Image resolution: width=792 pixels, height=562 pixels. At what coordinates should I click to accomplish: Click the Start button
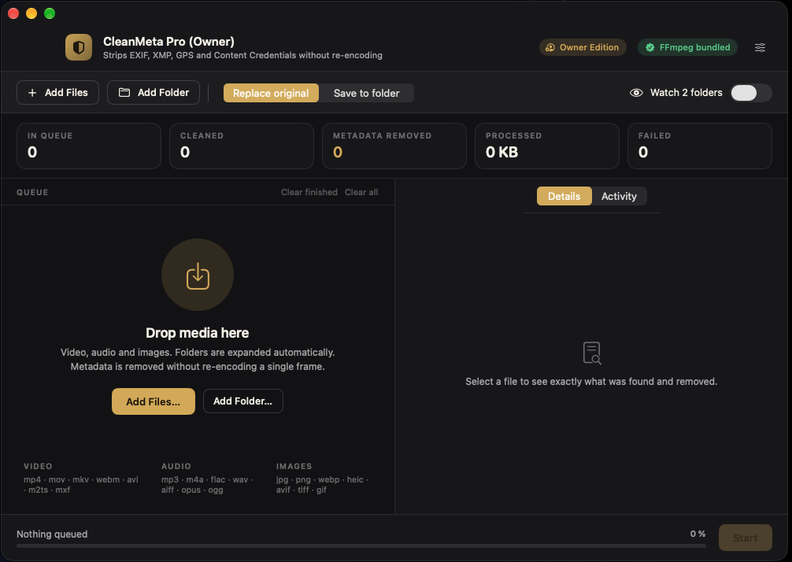(x=745, y=538)
